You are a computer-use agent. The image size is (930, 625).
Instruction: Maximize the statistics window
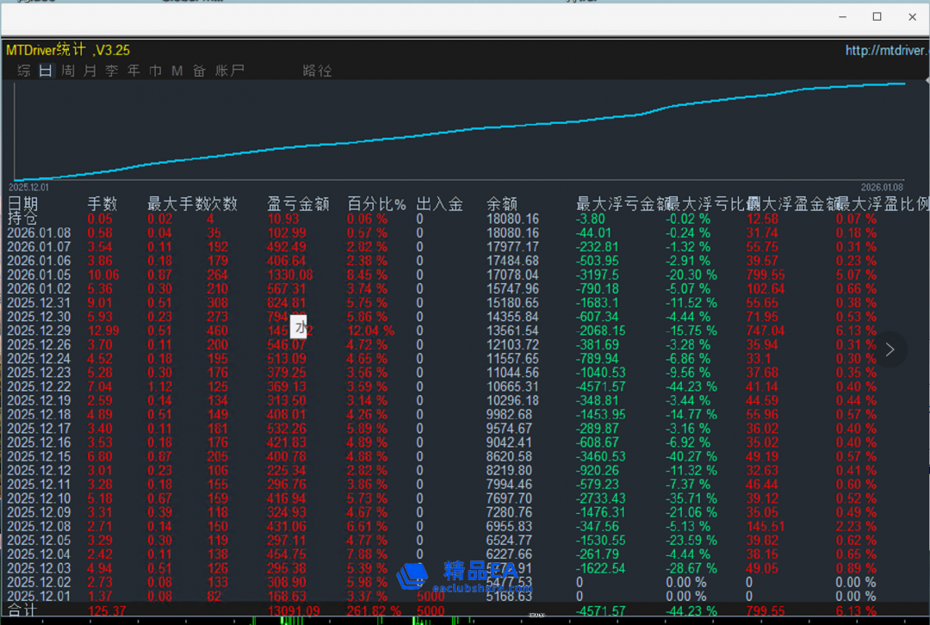tap(877, 17)
